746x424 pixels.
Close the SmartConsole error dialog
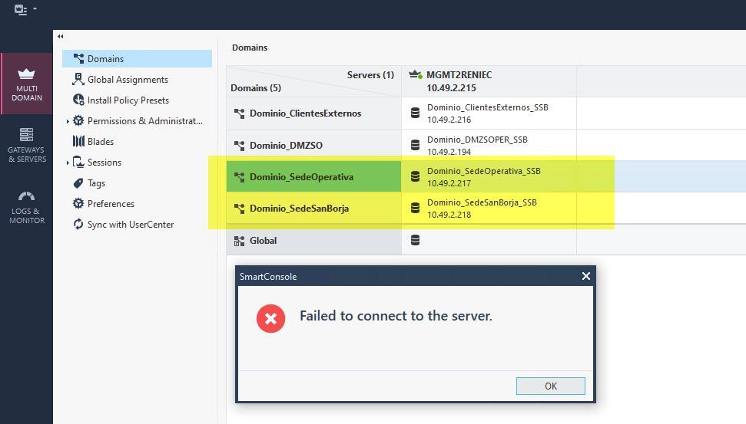(586, 276)
